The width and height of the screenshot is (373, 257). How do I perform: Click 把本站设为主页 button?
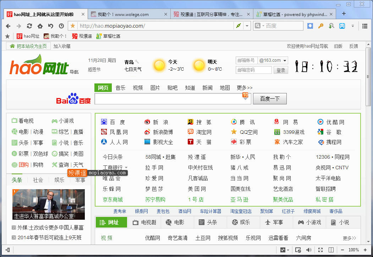click(x=28, y=46)
